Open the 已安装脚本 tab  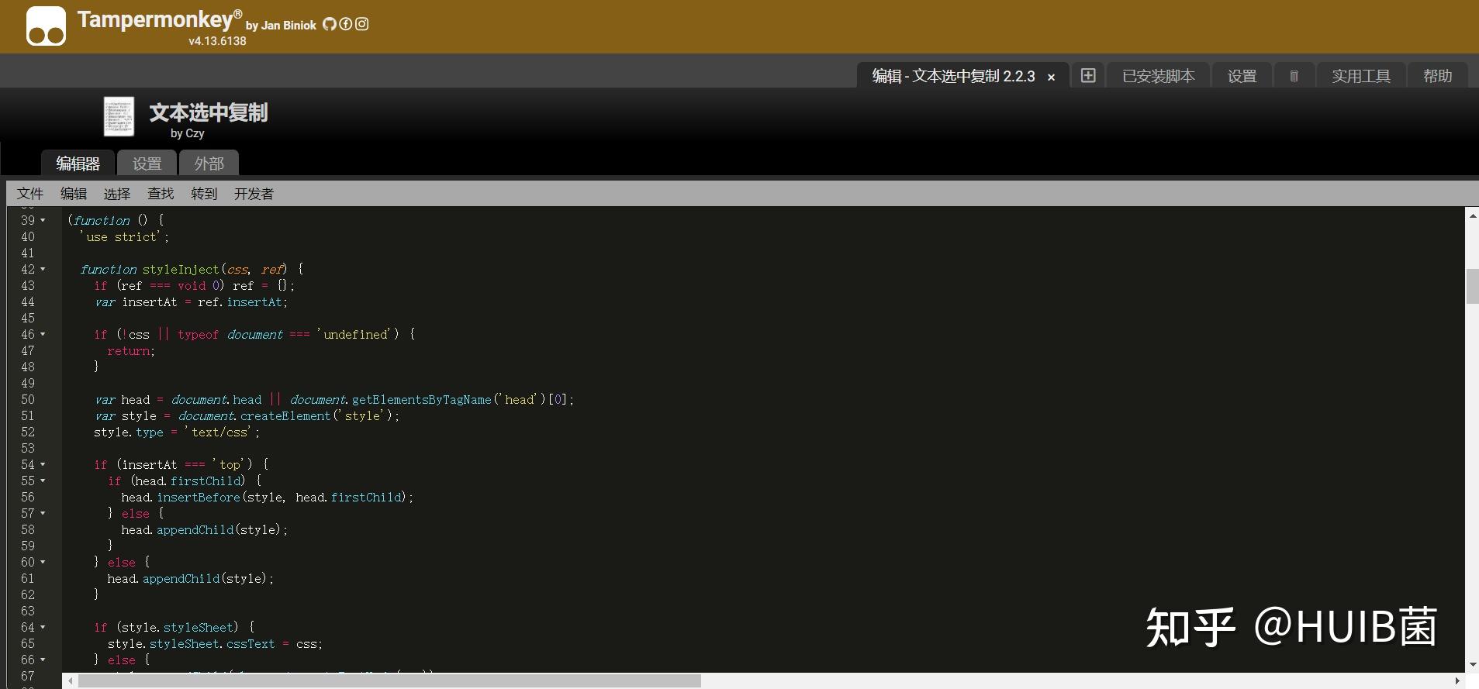pyautogui.click(x=1159, y=76)
